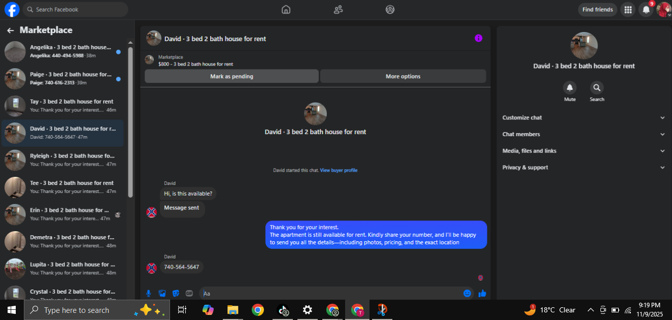Open the purple conversation info icon
The width and height of the screenshot is (672, 320).
478,38
